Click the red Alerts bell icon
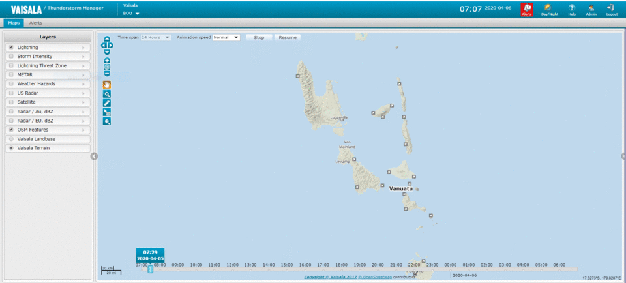Viewport: 626px width, 283px height. pos(527,8)
